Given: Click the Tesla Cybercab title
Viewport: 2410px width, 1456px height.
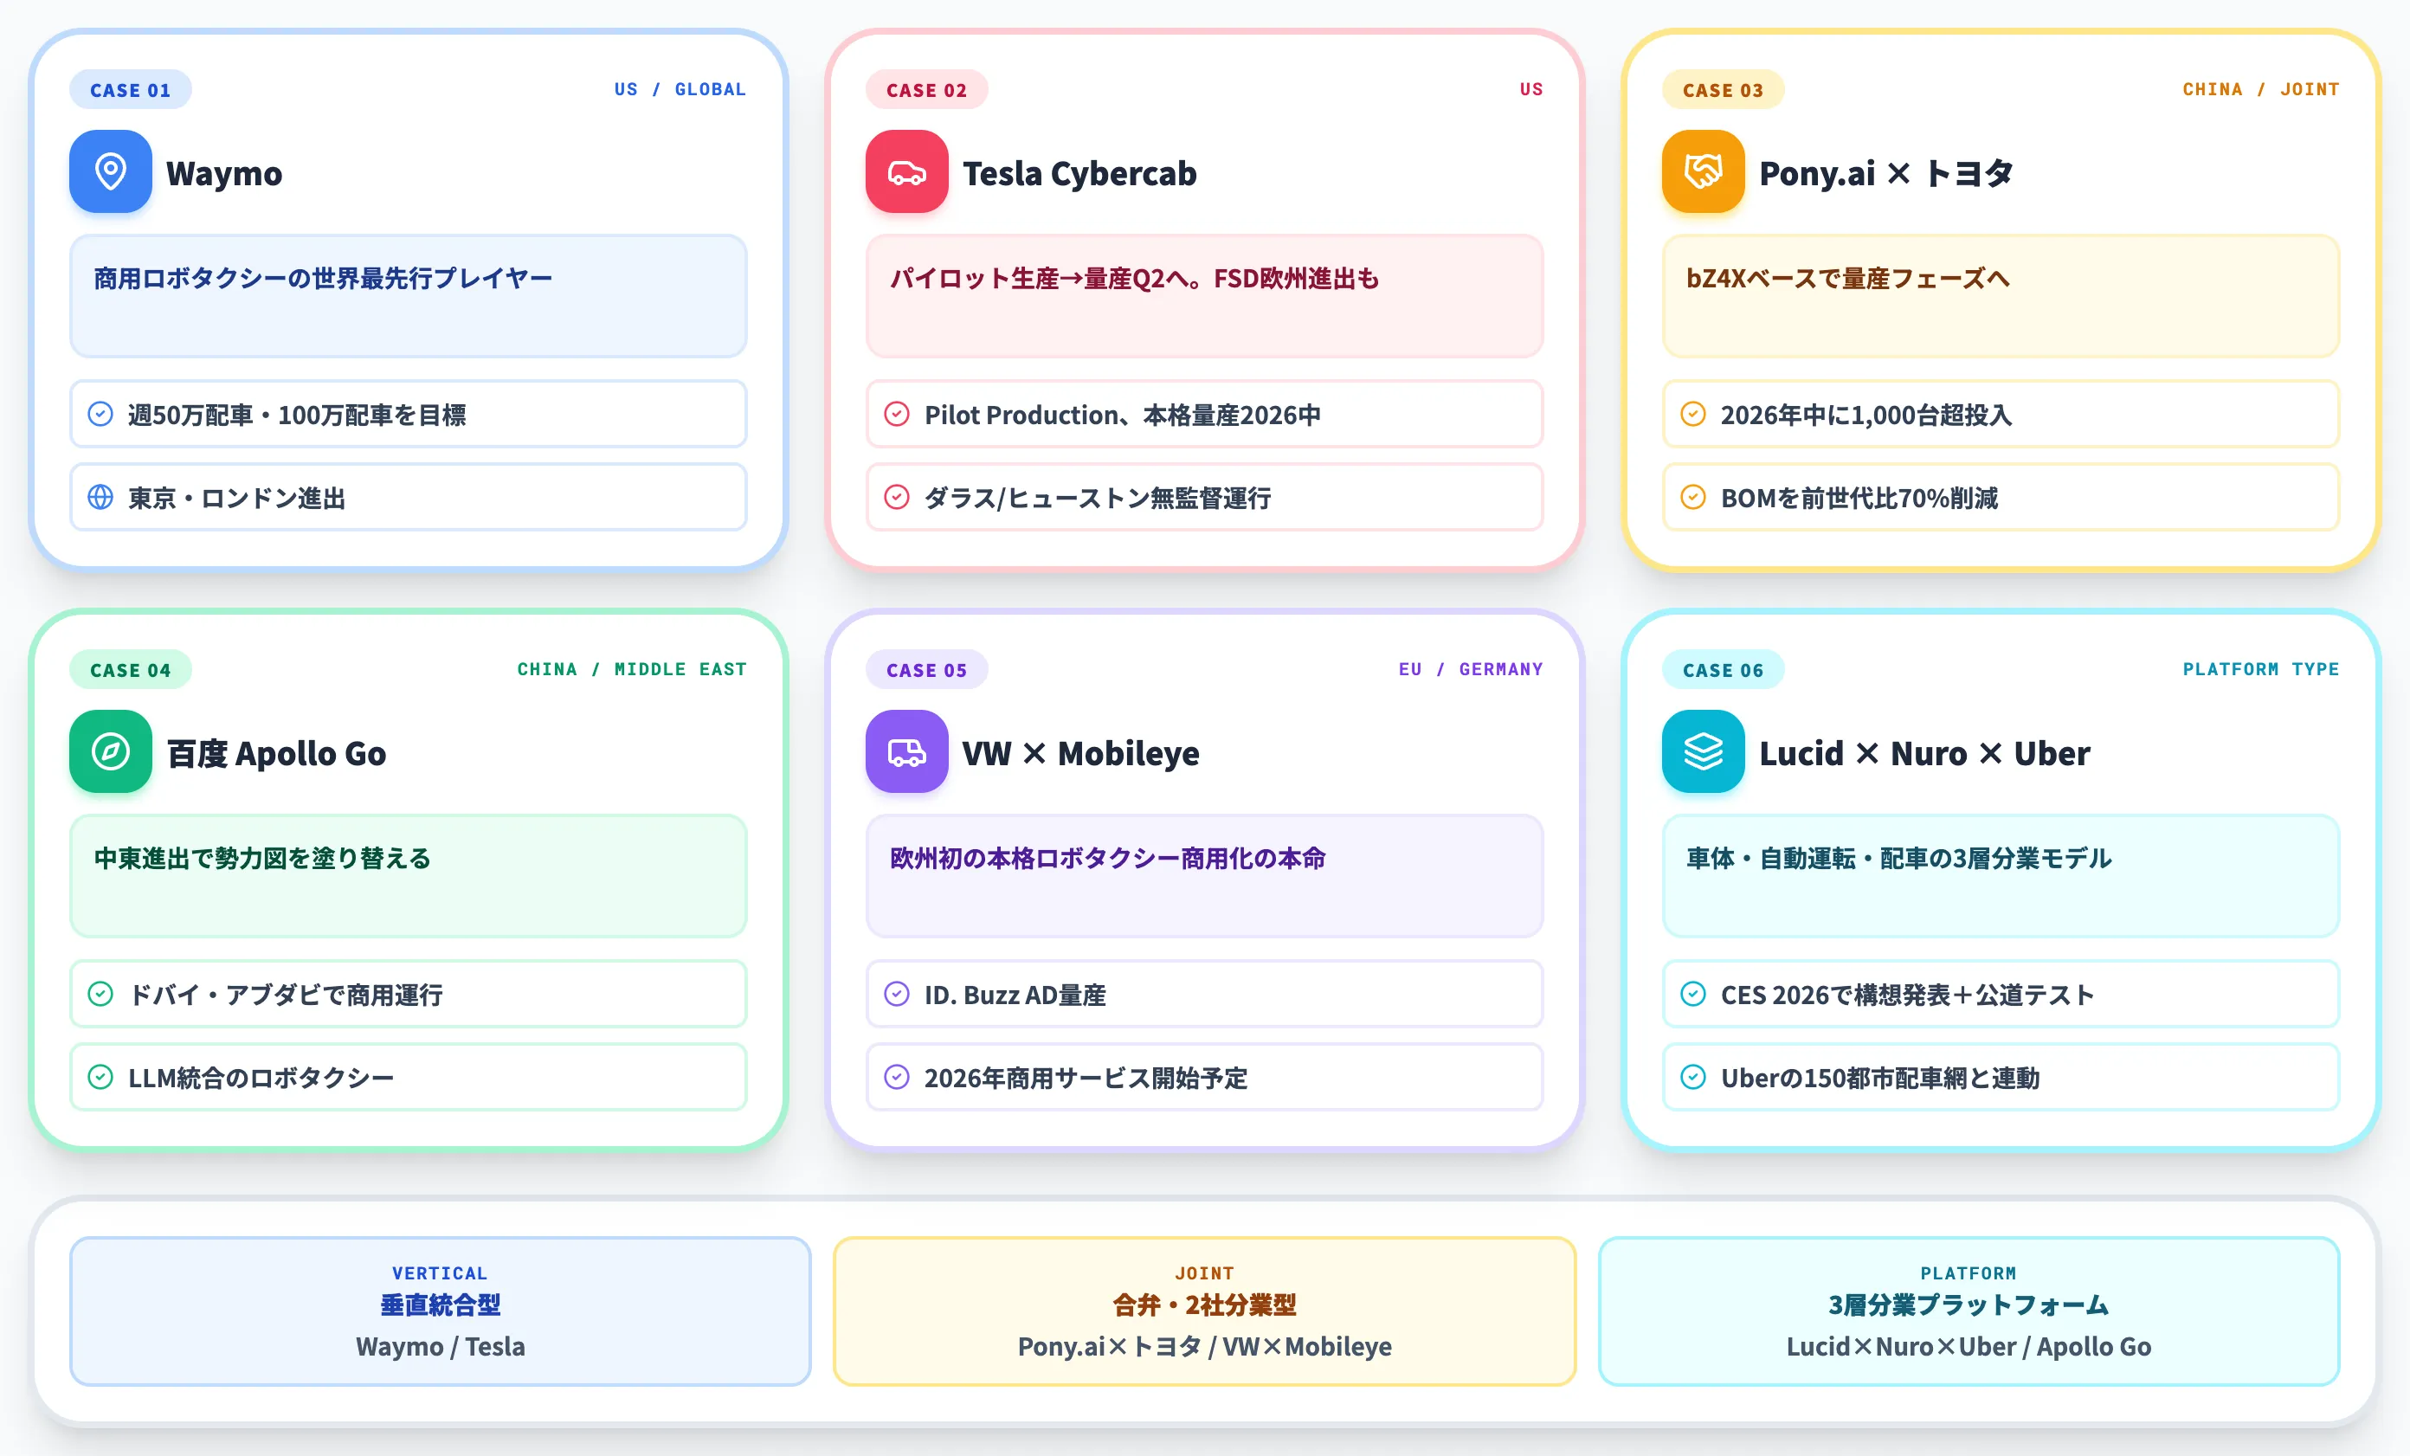Looking at the screenshot, I should tap(1079, 173).
